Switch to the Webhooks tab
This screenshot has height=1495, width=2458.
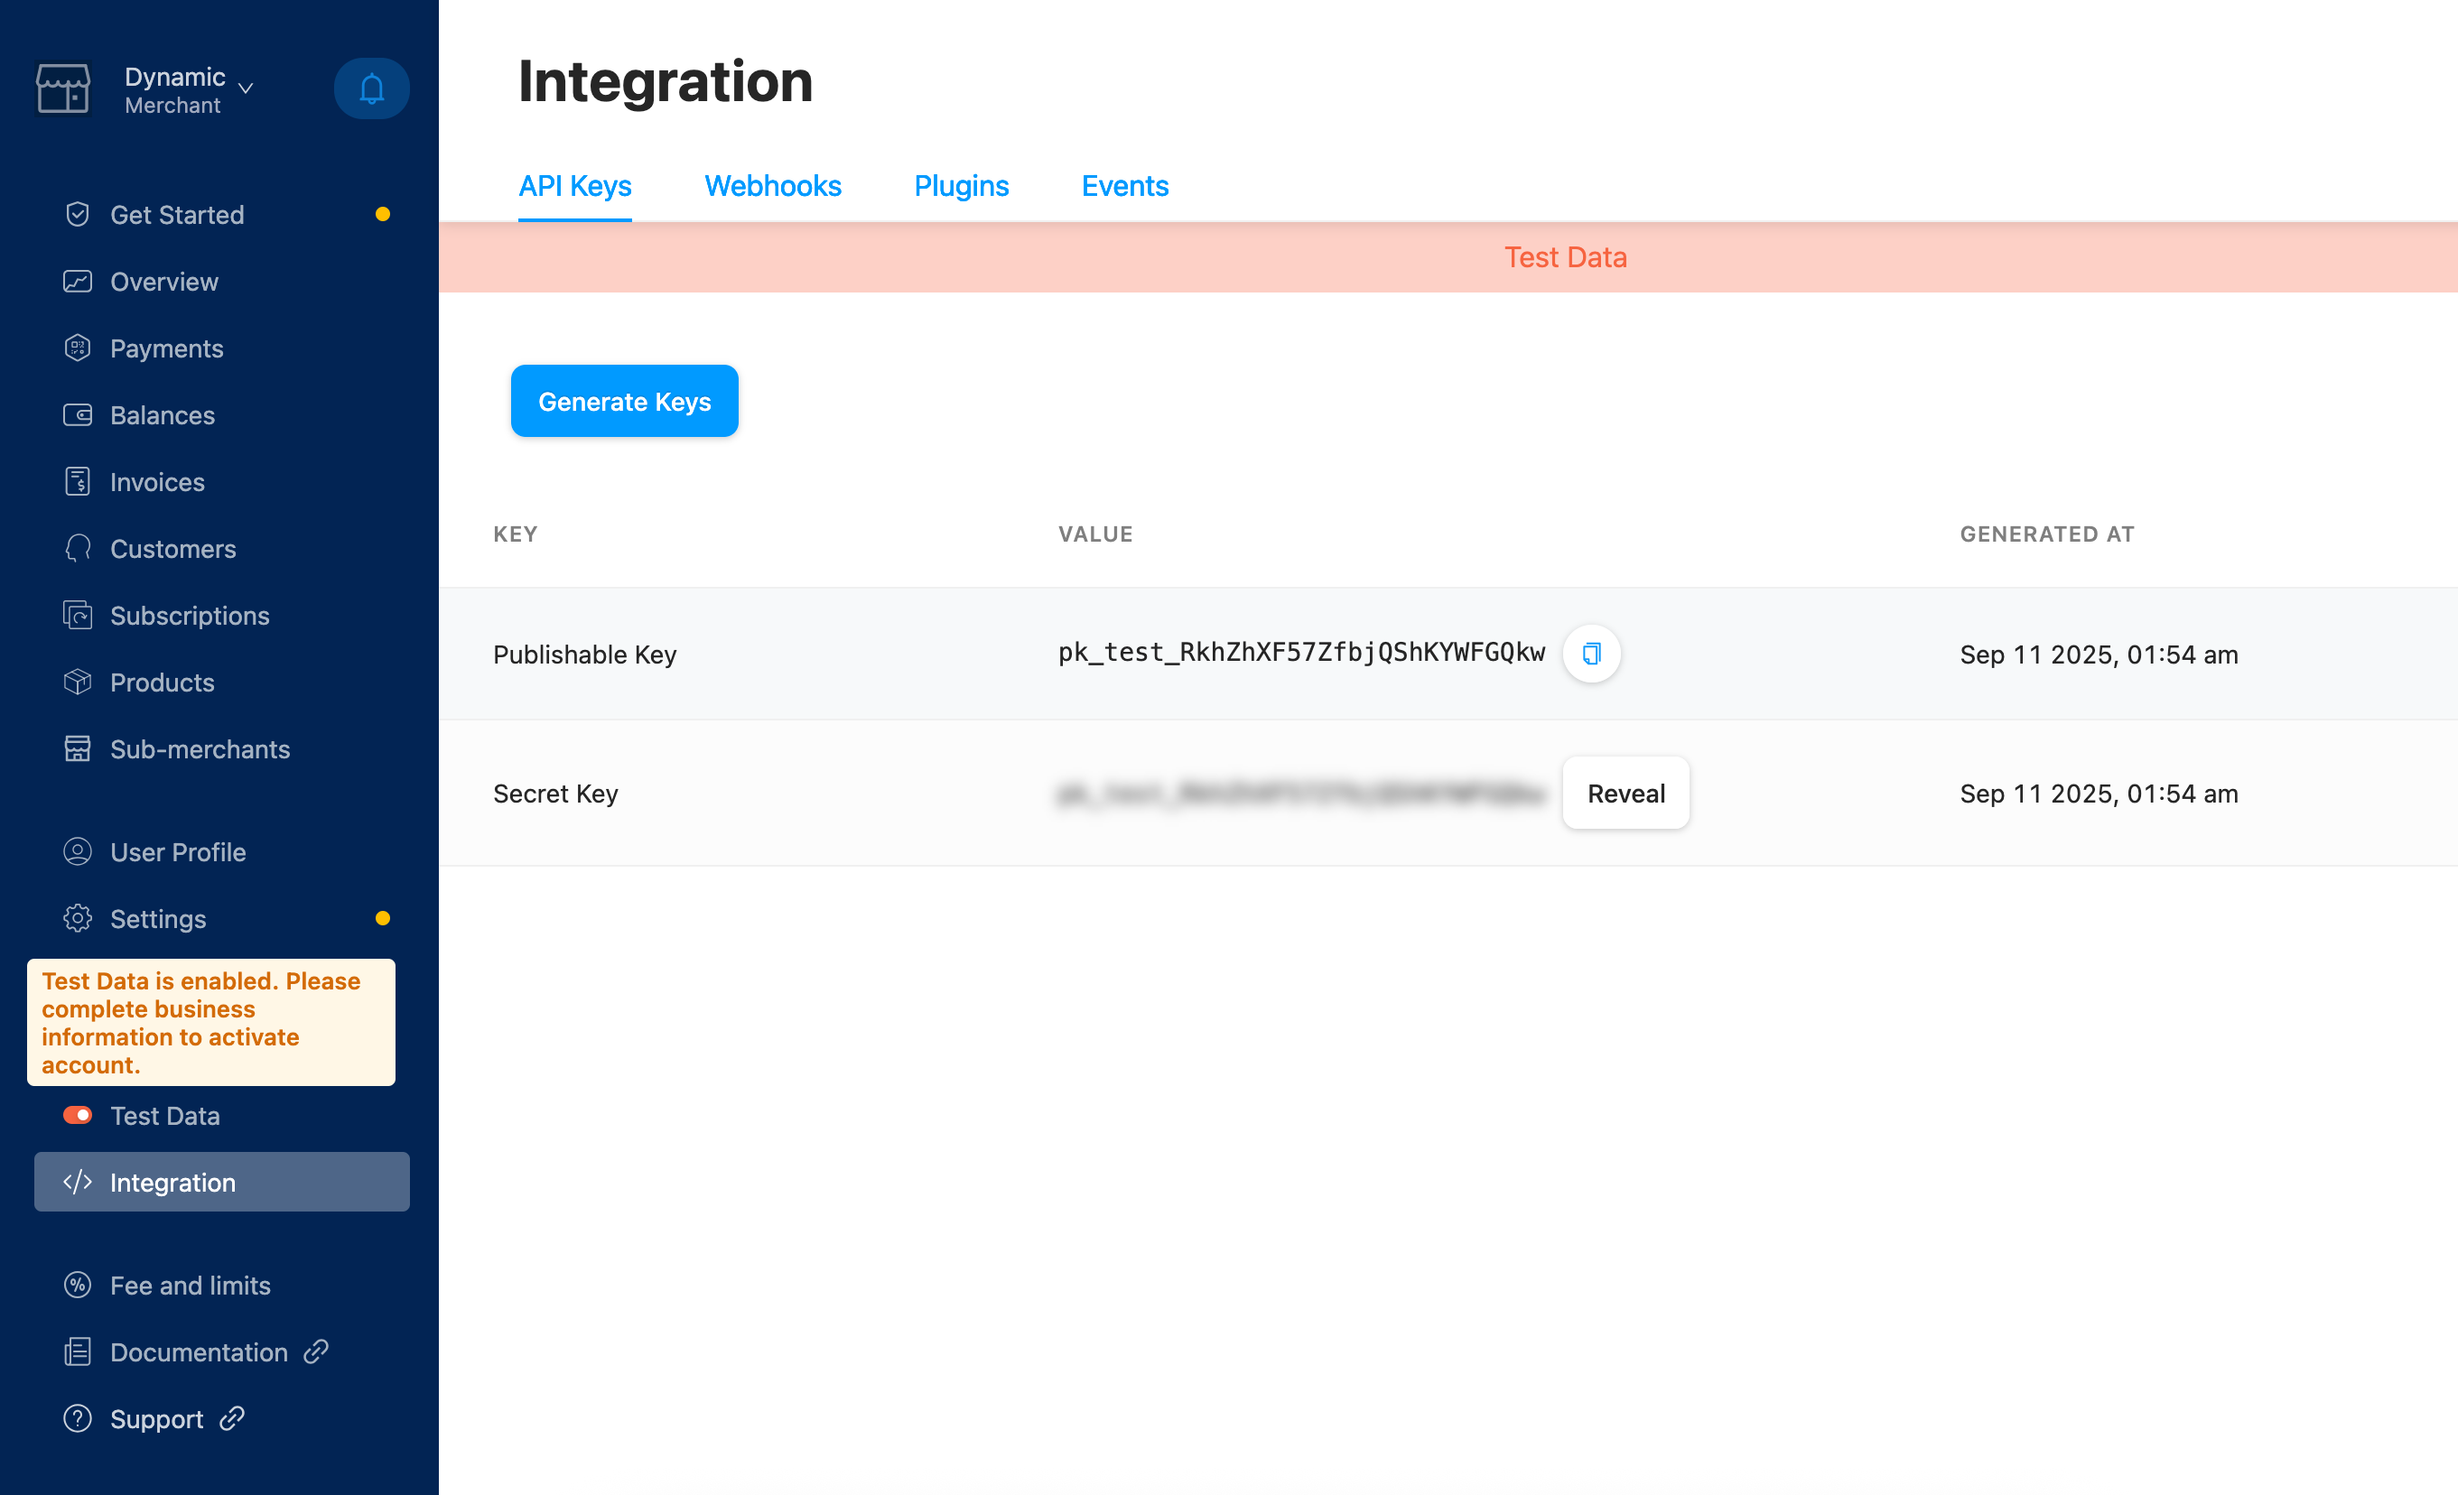coord(772,187)
